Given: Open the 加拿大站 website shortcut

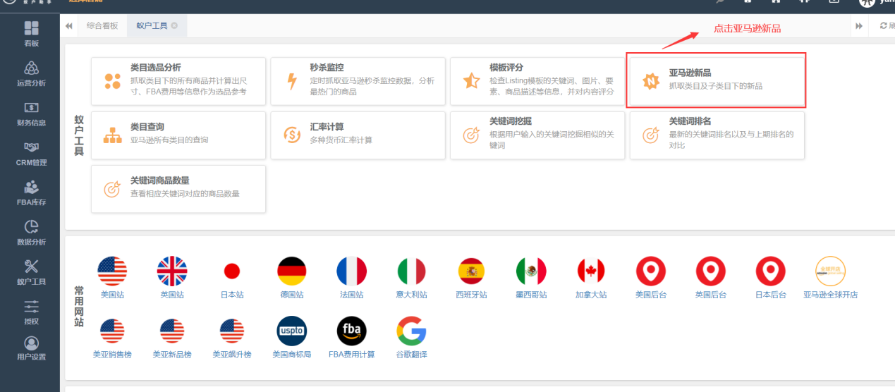Looking at the screenshot, I should [x=591, y=278].
